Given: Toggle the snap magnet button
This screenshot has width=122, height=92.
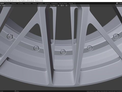Looking at the screenshot, I should pos(62,6).
